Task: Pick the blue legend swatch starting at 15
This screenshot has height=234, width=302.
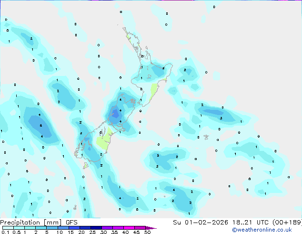Action: [74, 228]
